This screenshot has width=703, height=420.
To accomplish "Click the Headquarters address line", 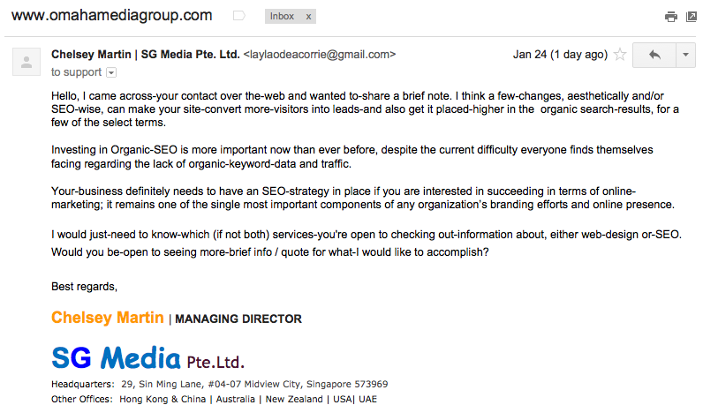I will [219, 384].
